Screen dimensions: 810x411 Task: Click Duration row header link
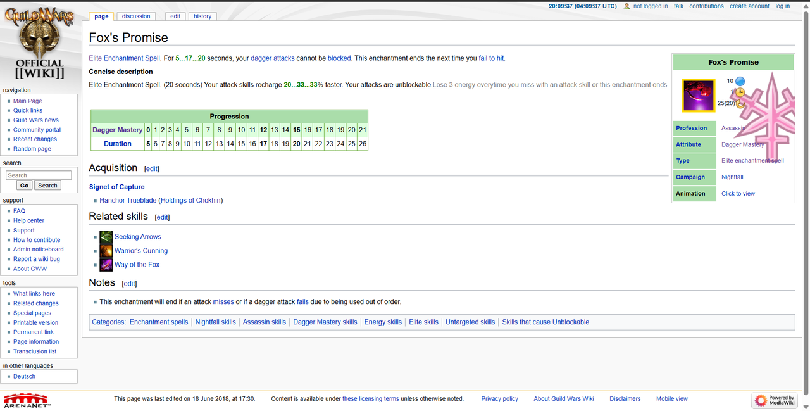[118, 144]
